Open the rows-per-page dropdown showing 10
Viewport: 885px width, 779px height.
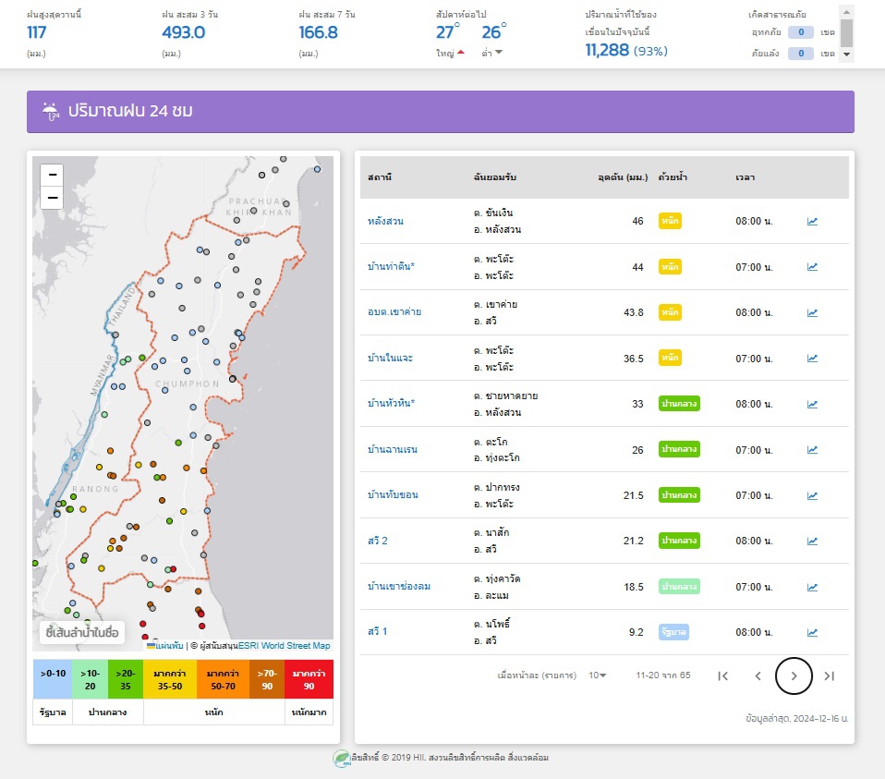click(598, 676)
